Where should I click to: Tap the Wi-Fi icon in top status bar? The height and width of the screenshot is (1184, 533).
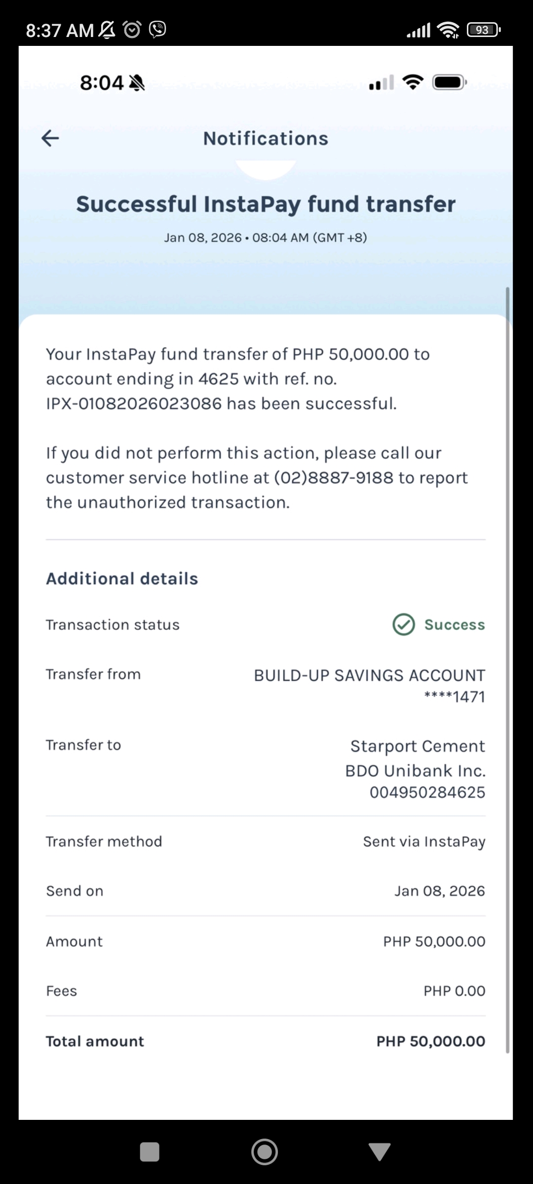448,30
